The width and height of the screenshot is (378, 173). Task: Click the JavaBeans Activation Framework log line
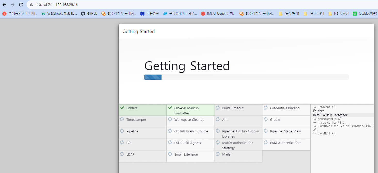click(x=343, y=128)
